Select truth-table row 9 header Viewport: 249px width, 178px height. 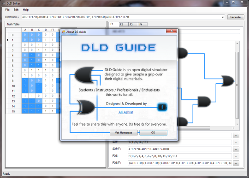(13, 81)
